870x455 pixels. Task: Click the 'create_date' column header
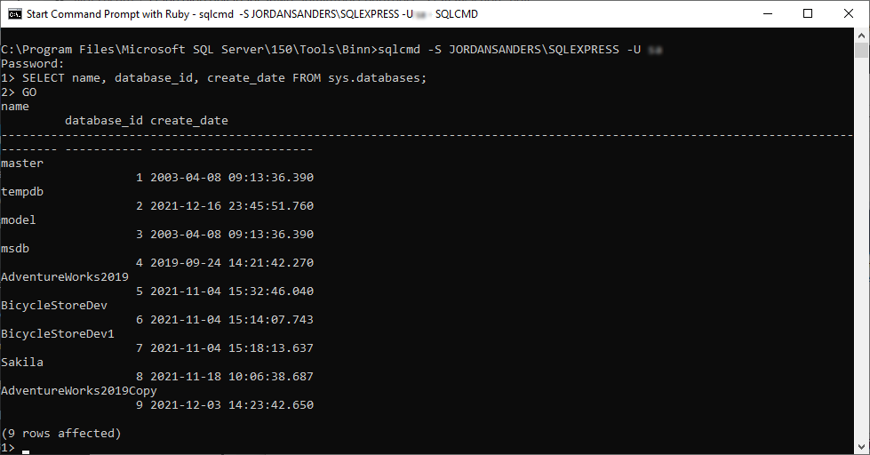click(x=189, y=121)
